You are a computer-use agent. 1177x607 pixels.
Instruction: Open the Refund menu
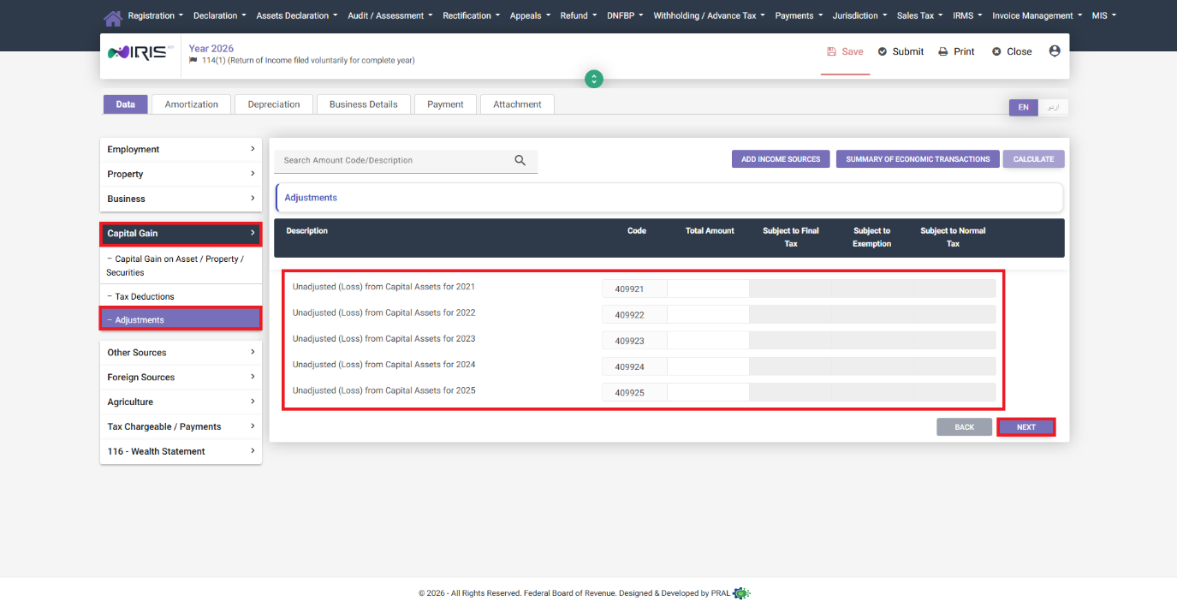579,15
